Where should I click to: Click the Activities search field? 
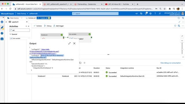[x=20, y=30]
